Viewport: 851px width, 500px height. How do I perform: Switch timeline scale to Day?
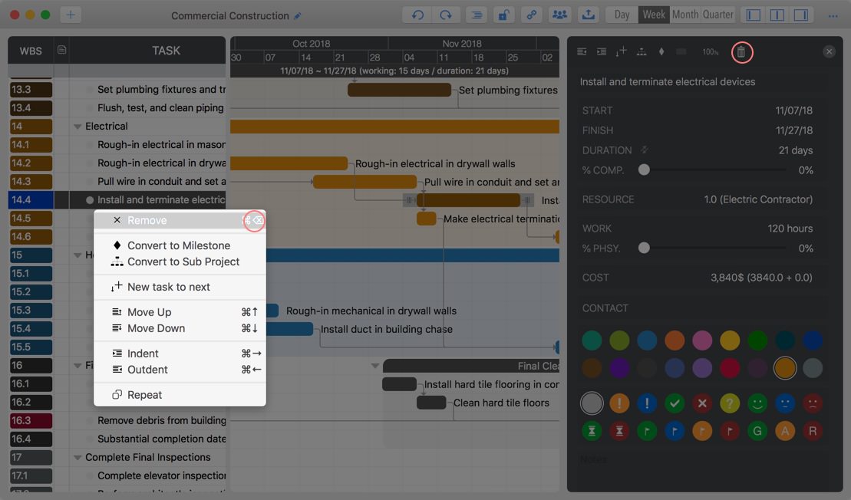[622, 15]
